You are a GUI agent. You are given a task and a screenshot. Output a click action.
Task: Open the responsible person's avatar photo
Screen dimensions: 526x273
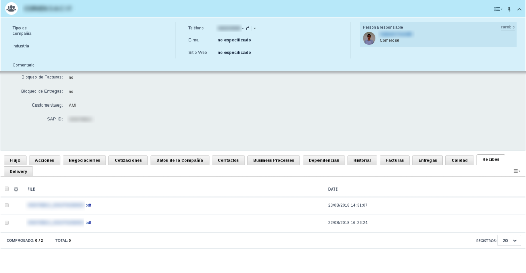pos(369,38)
